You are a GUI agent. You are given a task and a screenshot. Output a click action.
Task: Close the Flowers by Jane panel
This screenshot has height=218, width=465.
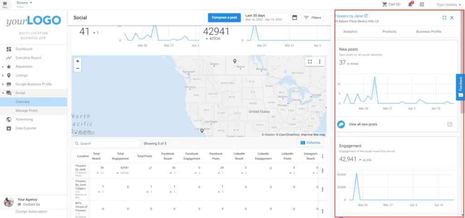pos(451,18)
